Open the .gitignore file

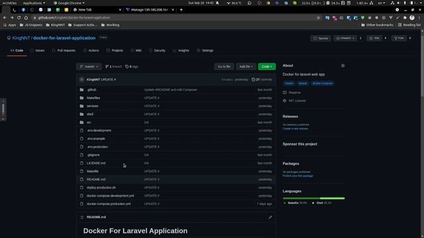pyautogui.click(x=93, y=155)
